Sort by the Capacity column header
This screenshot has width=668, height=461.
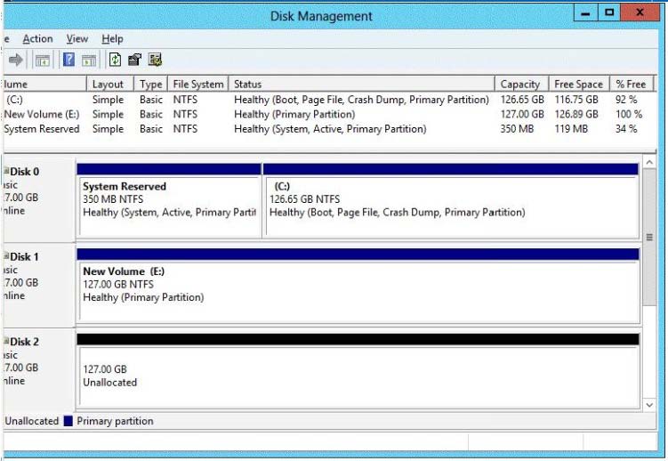click(x=521, y=84)
